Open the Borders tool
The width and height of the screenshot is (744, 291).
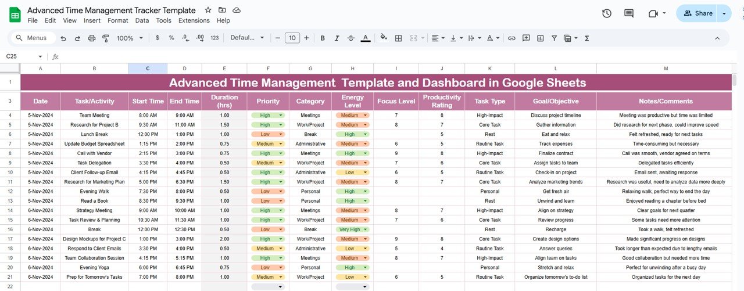point(398,38)
